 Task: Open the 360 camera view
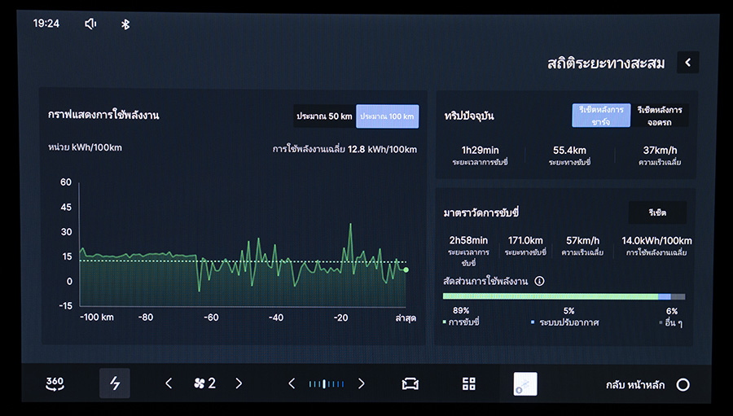click(x=55, y=383)
